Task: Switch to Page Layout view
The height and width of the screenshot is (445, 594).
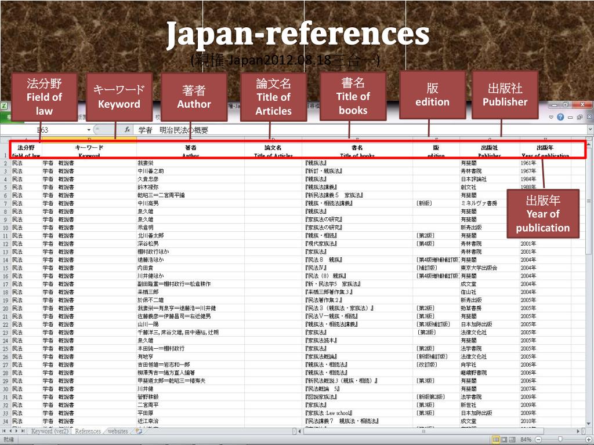Action: tap(505, 440)
